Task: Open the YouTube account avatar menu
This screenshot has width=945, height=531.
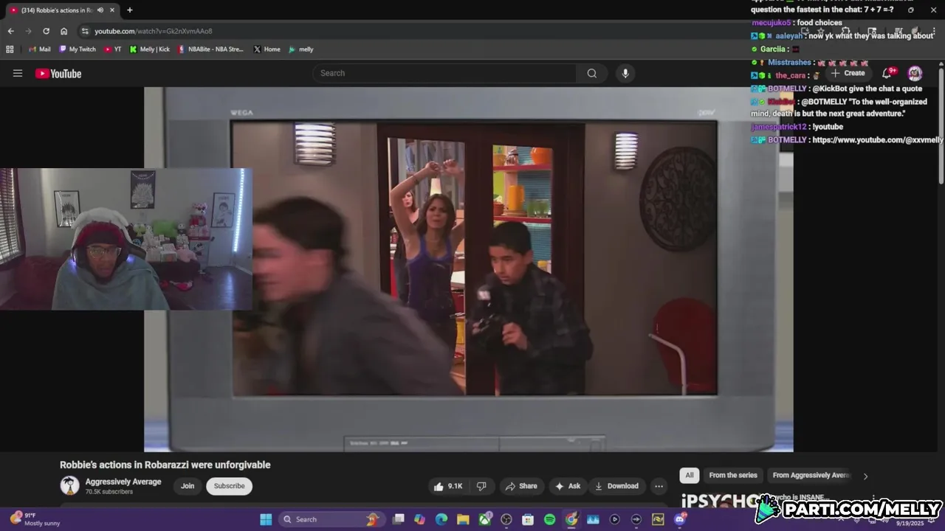Action: (915, 73)
